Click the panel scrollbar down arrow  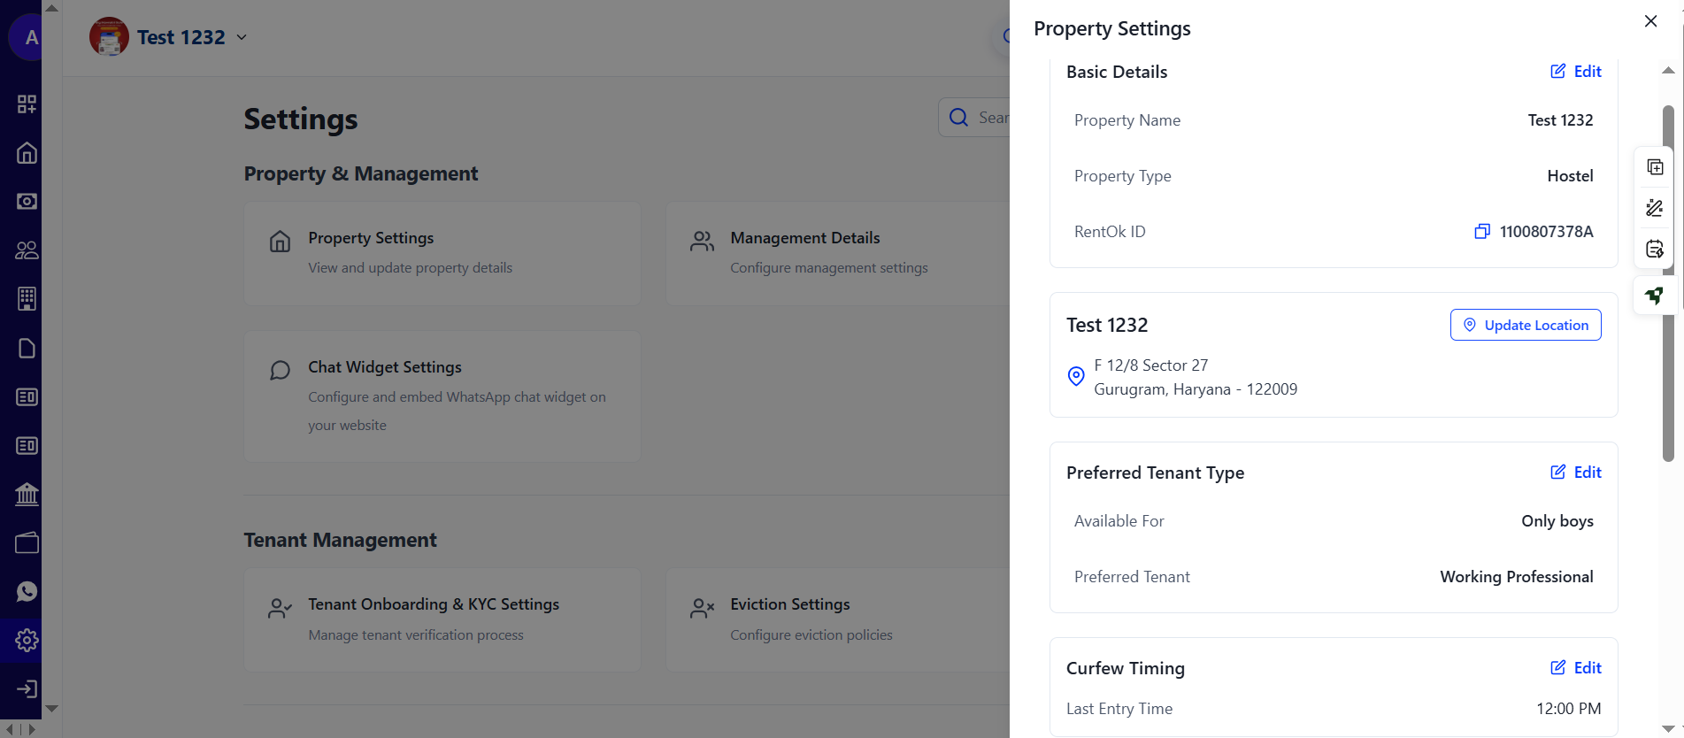(1667, 728)
